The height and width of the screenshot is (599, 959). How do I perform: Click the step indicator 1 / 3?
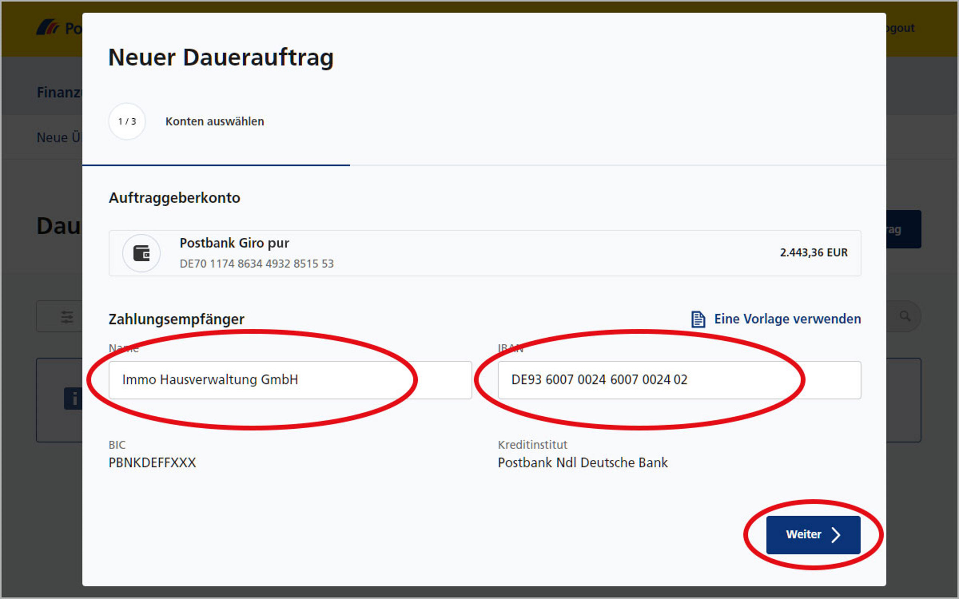point(127,121)
